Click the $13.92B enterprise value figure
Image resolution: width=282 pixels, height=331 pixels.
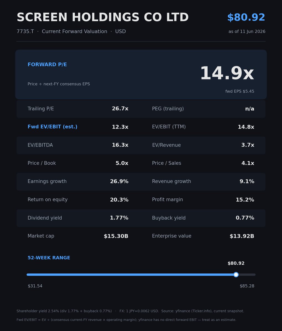coord(242,236)
